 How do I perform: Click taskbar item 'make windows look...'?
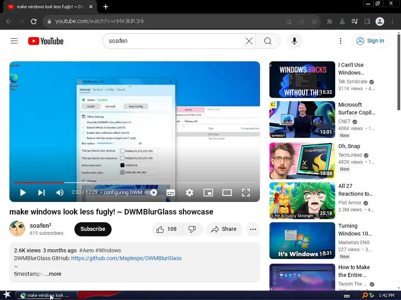click(46, 295)
